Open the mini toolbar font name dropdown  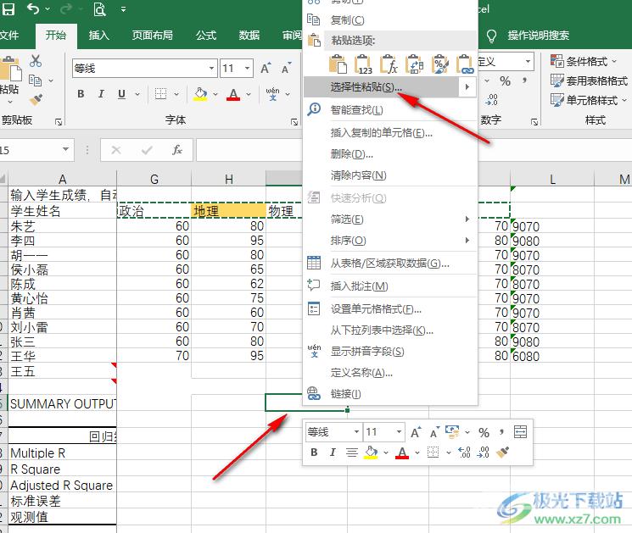click(356, 432)
